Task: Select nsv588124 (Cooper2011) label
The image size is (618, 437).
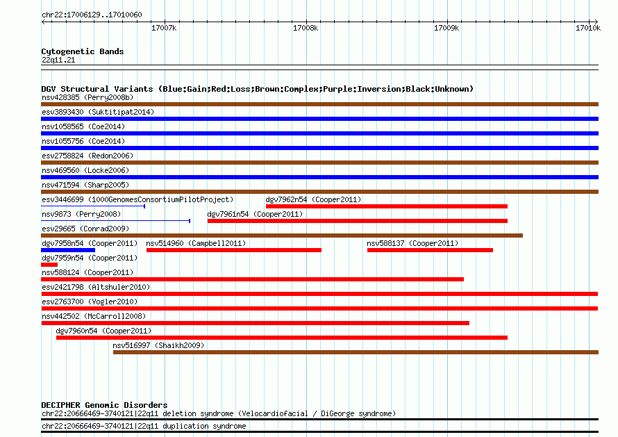Action: [x=87, y=272]
